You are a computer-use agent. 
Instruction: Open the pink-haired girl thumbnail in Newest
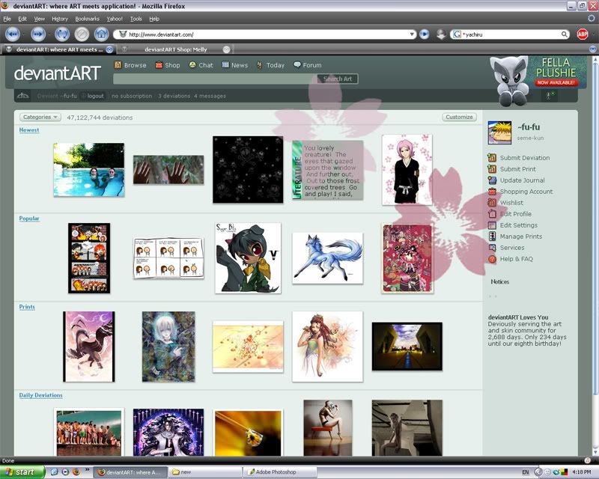pos(407,170)
